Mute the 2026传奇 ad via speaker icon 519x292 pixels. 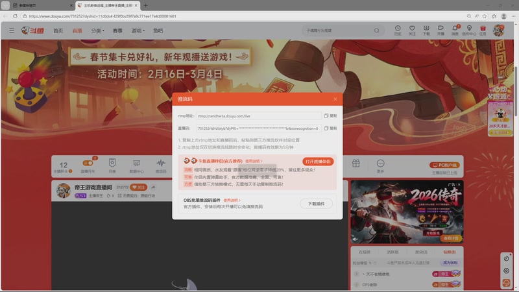pos(355,239)
